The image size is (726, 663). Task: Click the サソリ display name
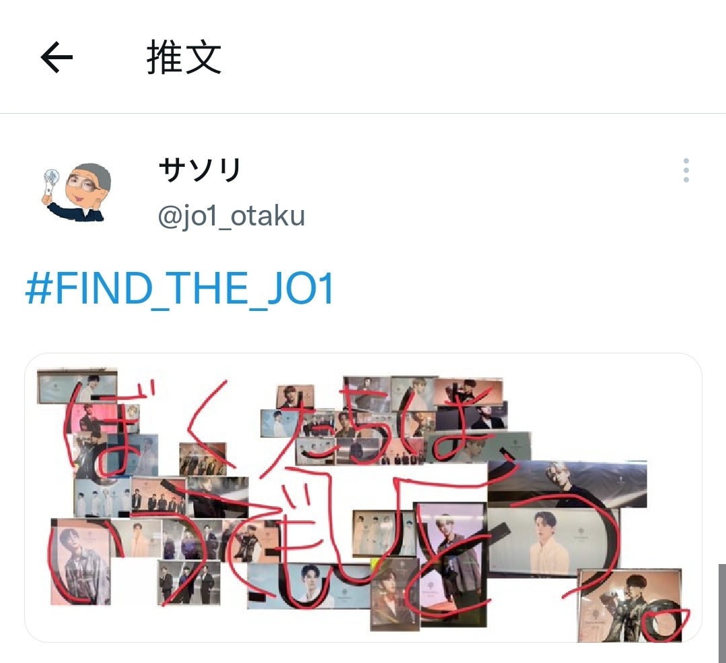coord(200,170)
